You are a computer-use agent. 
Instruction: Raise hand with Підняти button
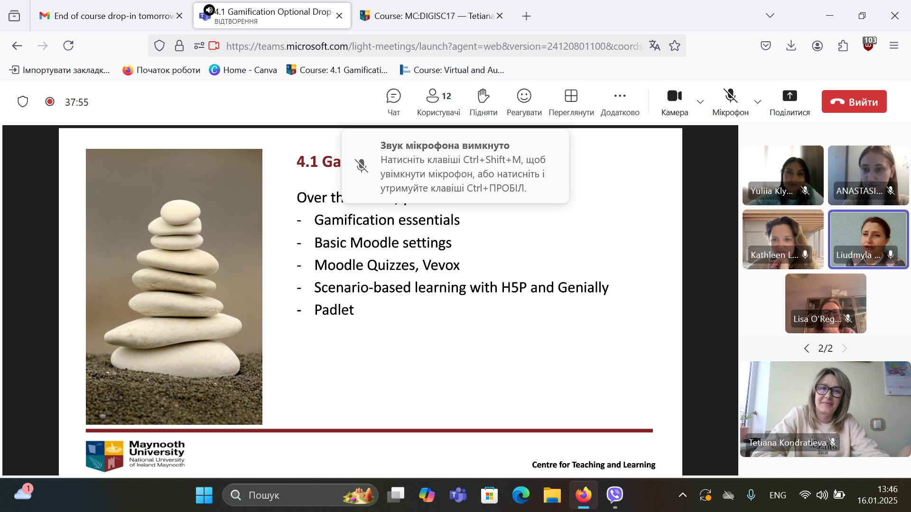pos(483,101)
